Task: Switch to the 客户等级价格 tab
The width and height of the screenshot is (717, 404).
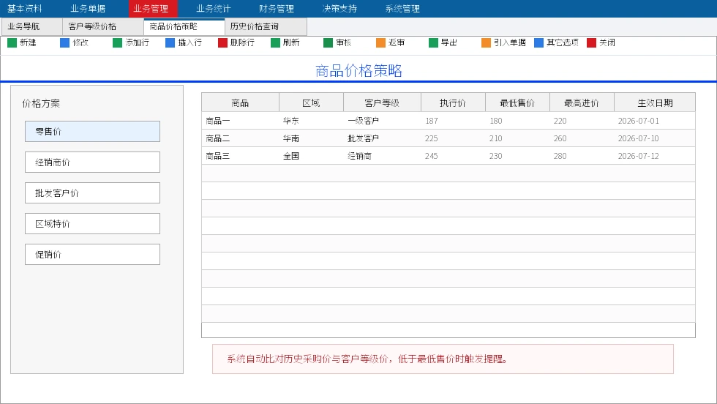Action: 103,26
